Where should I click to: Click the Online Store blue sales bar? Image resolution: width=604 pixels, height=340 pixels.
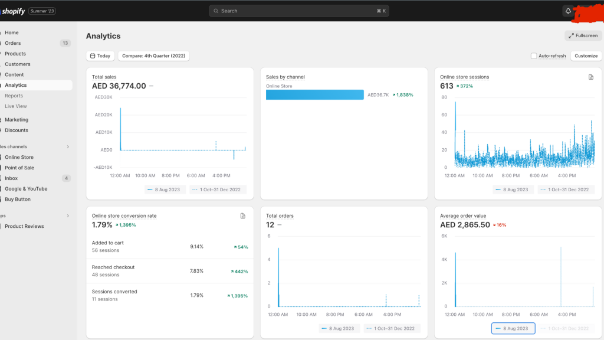(314, 94)
